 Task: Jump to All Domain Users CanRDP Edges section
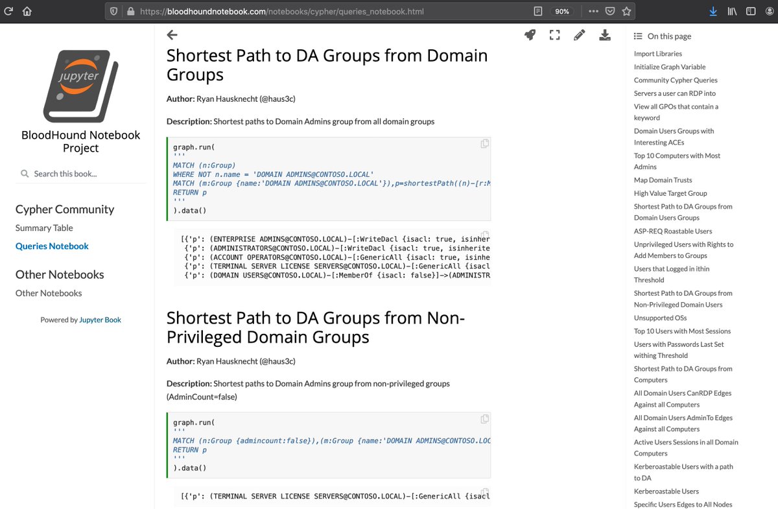click(x=683, y=399)
